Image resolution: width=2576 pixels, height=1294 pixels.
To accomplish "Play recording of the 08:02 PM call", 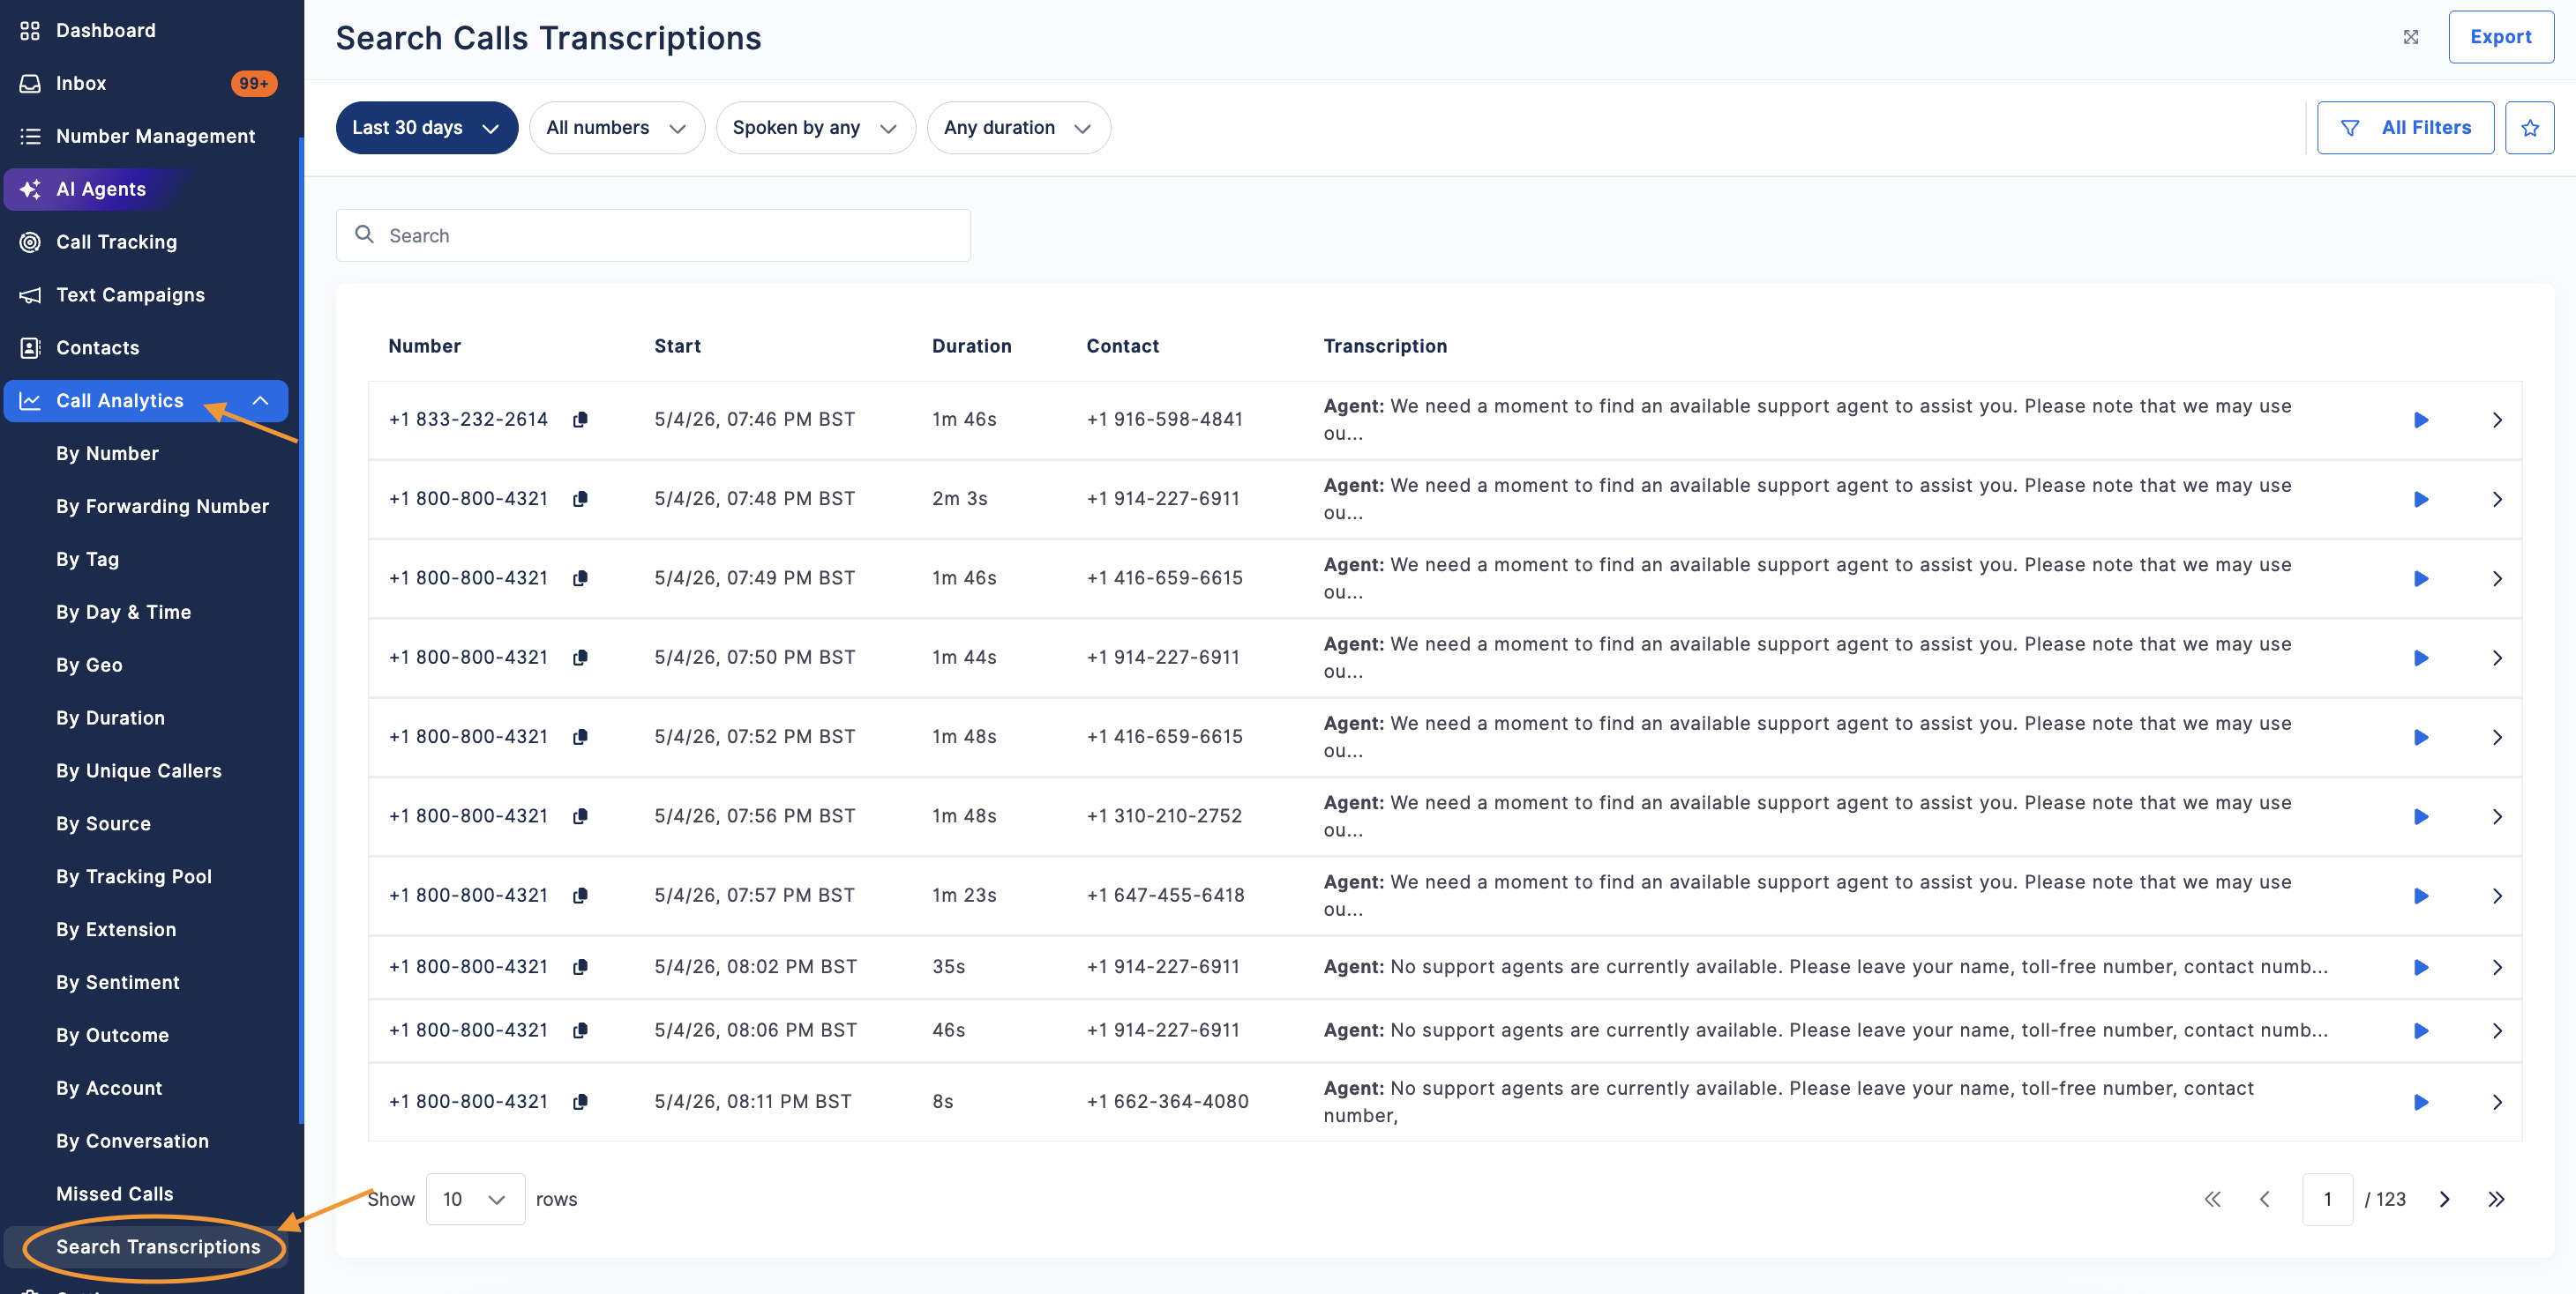I will click(2421, 967).
